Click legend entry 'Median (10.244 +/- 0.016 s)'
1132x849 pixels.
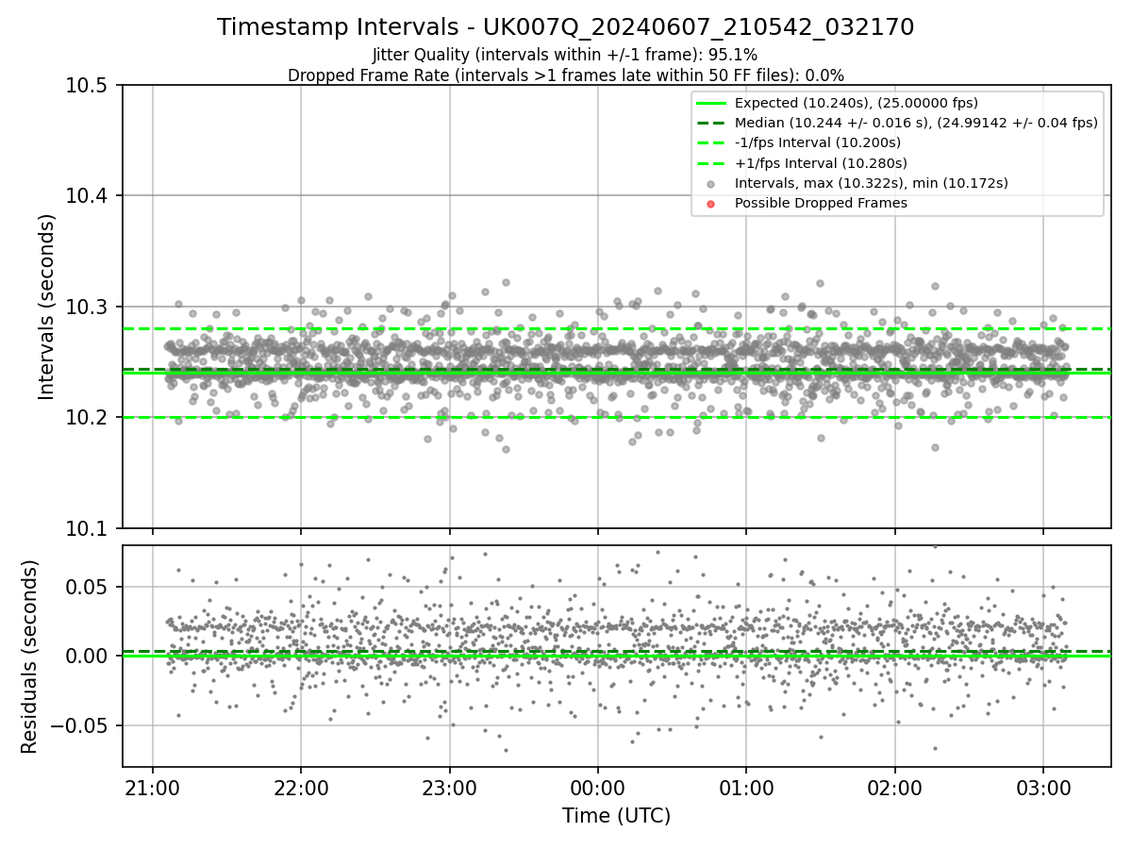[916, 123]
